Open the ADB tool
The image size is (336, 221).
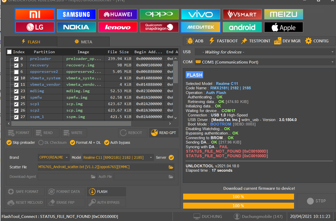pos(195,41)
